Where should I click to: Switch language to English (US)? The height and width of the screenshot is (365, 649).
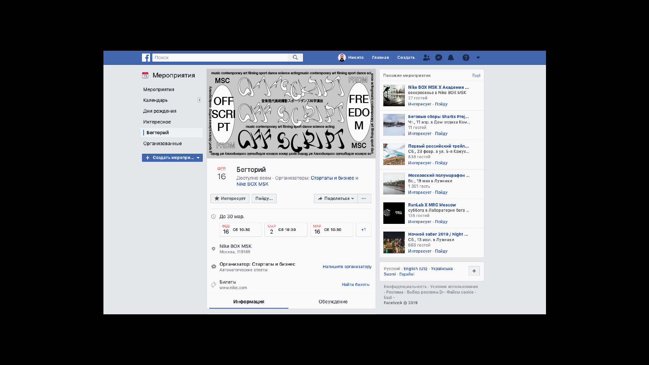(415, 269)
